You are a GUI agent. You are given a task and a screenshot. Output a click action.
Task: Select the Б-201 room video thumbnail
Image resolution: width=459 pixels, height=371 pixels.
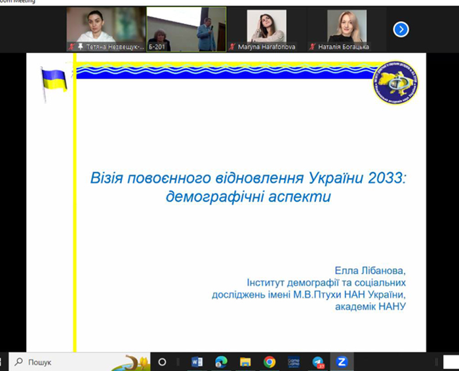tap(186, 29)
